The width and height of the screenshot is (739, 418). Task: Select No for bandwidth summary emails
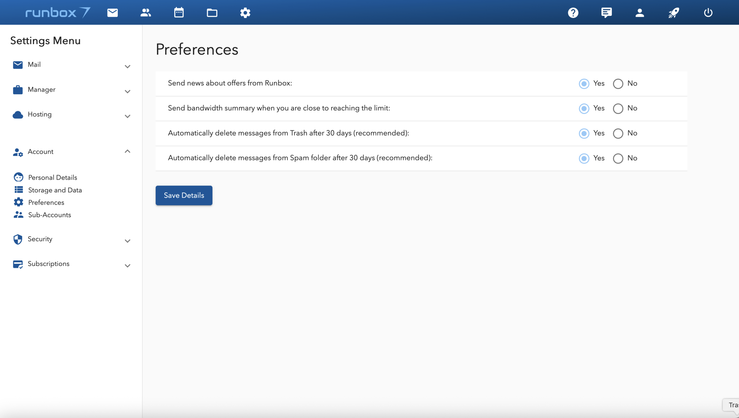618,108
